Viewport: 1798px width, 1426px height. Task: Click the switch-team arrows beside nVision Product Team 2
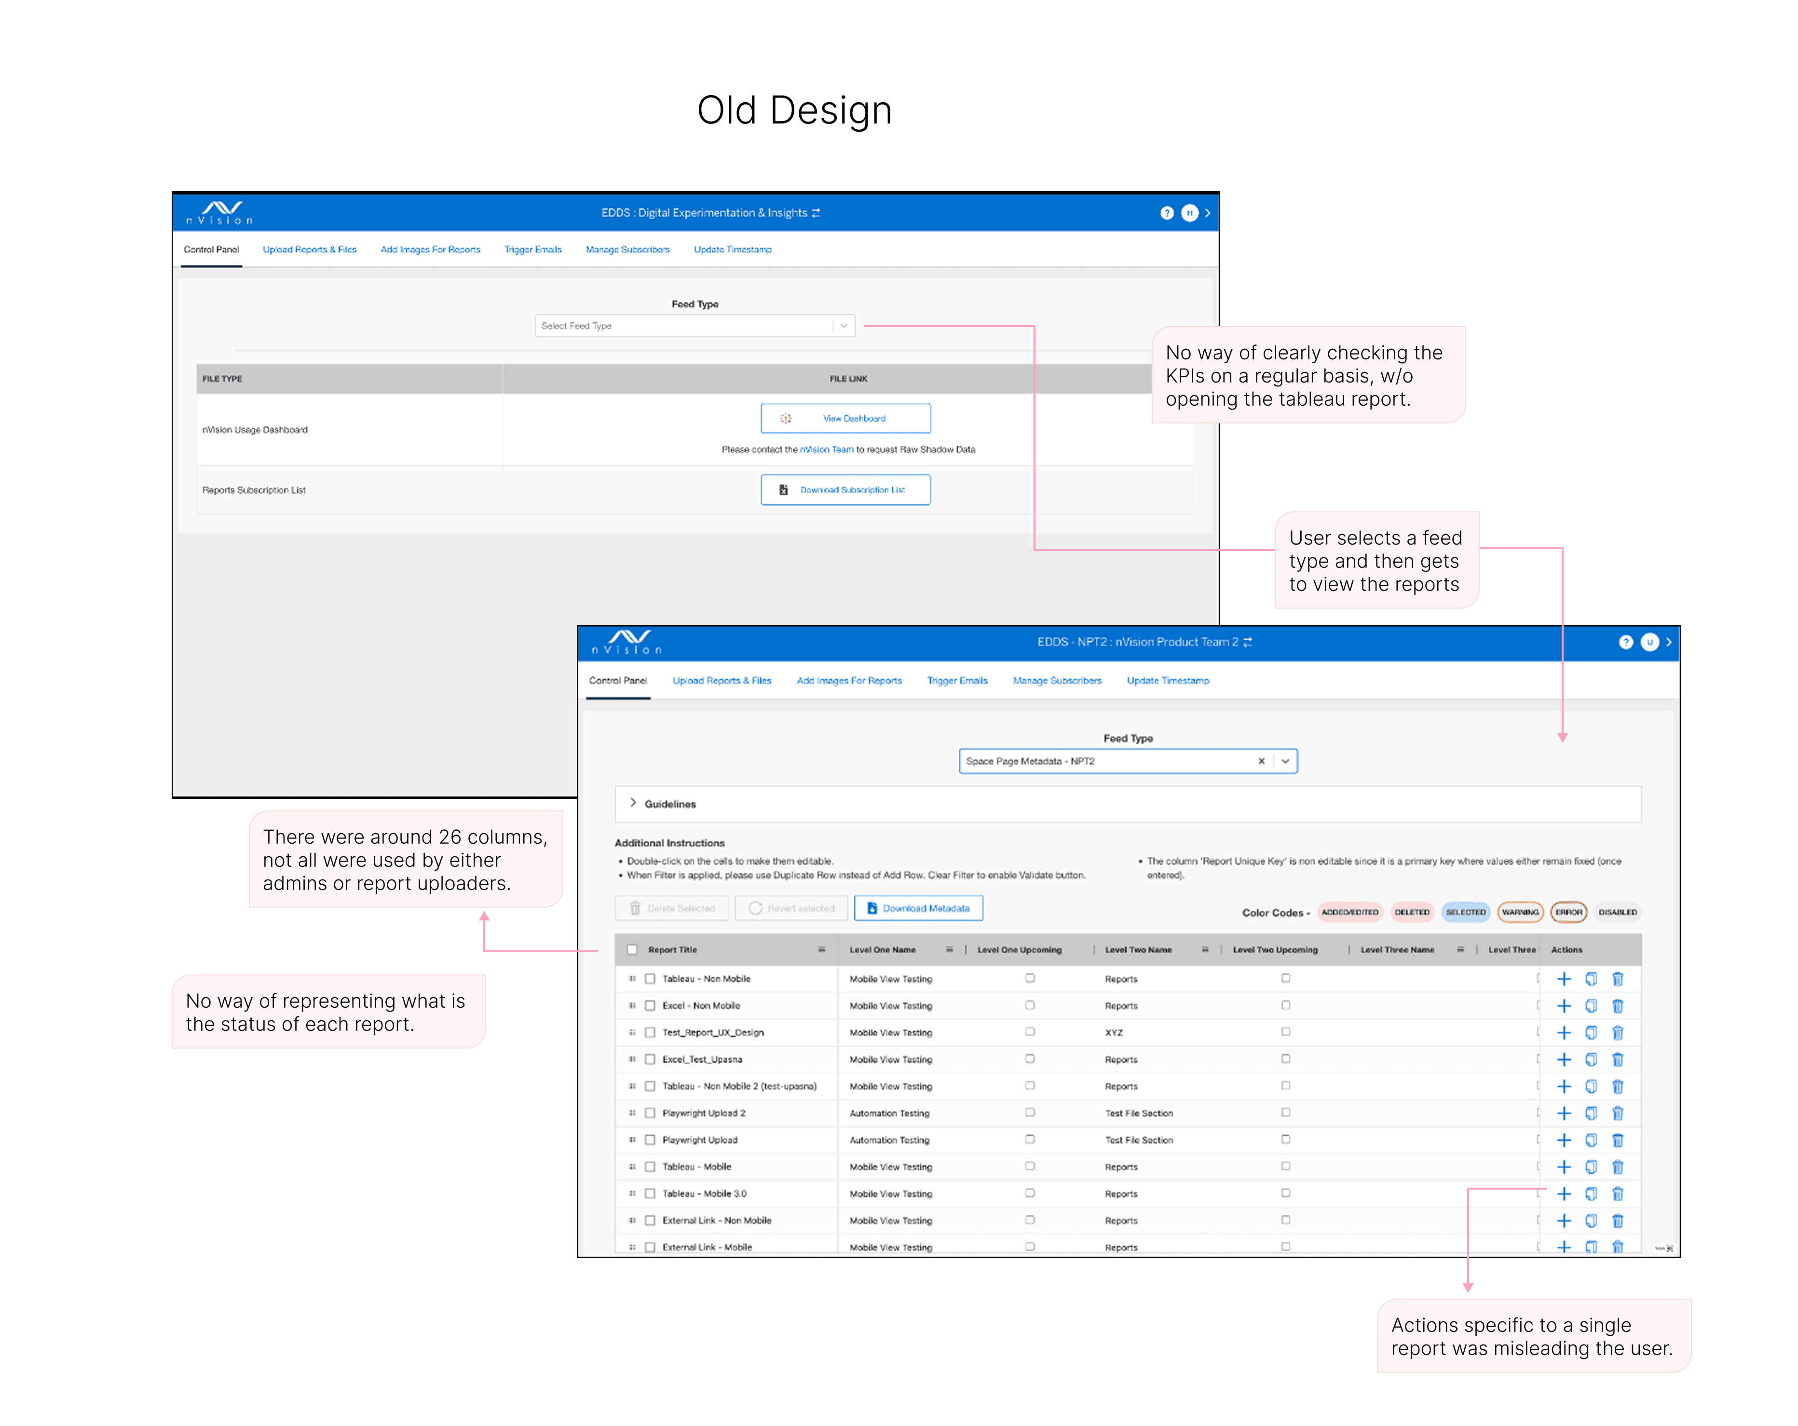pyautogui.click(x=1249, y=642)
